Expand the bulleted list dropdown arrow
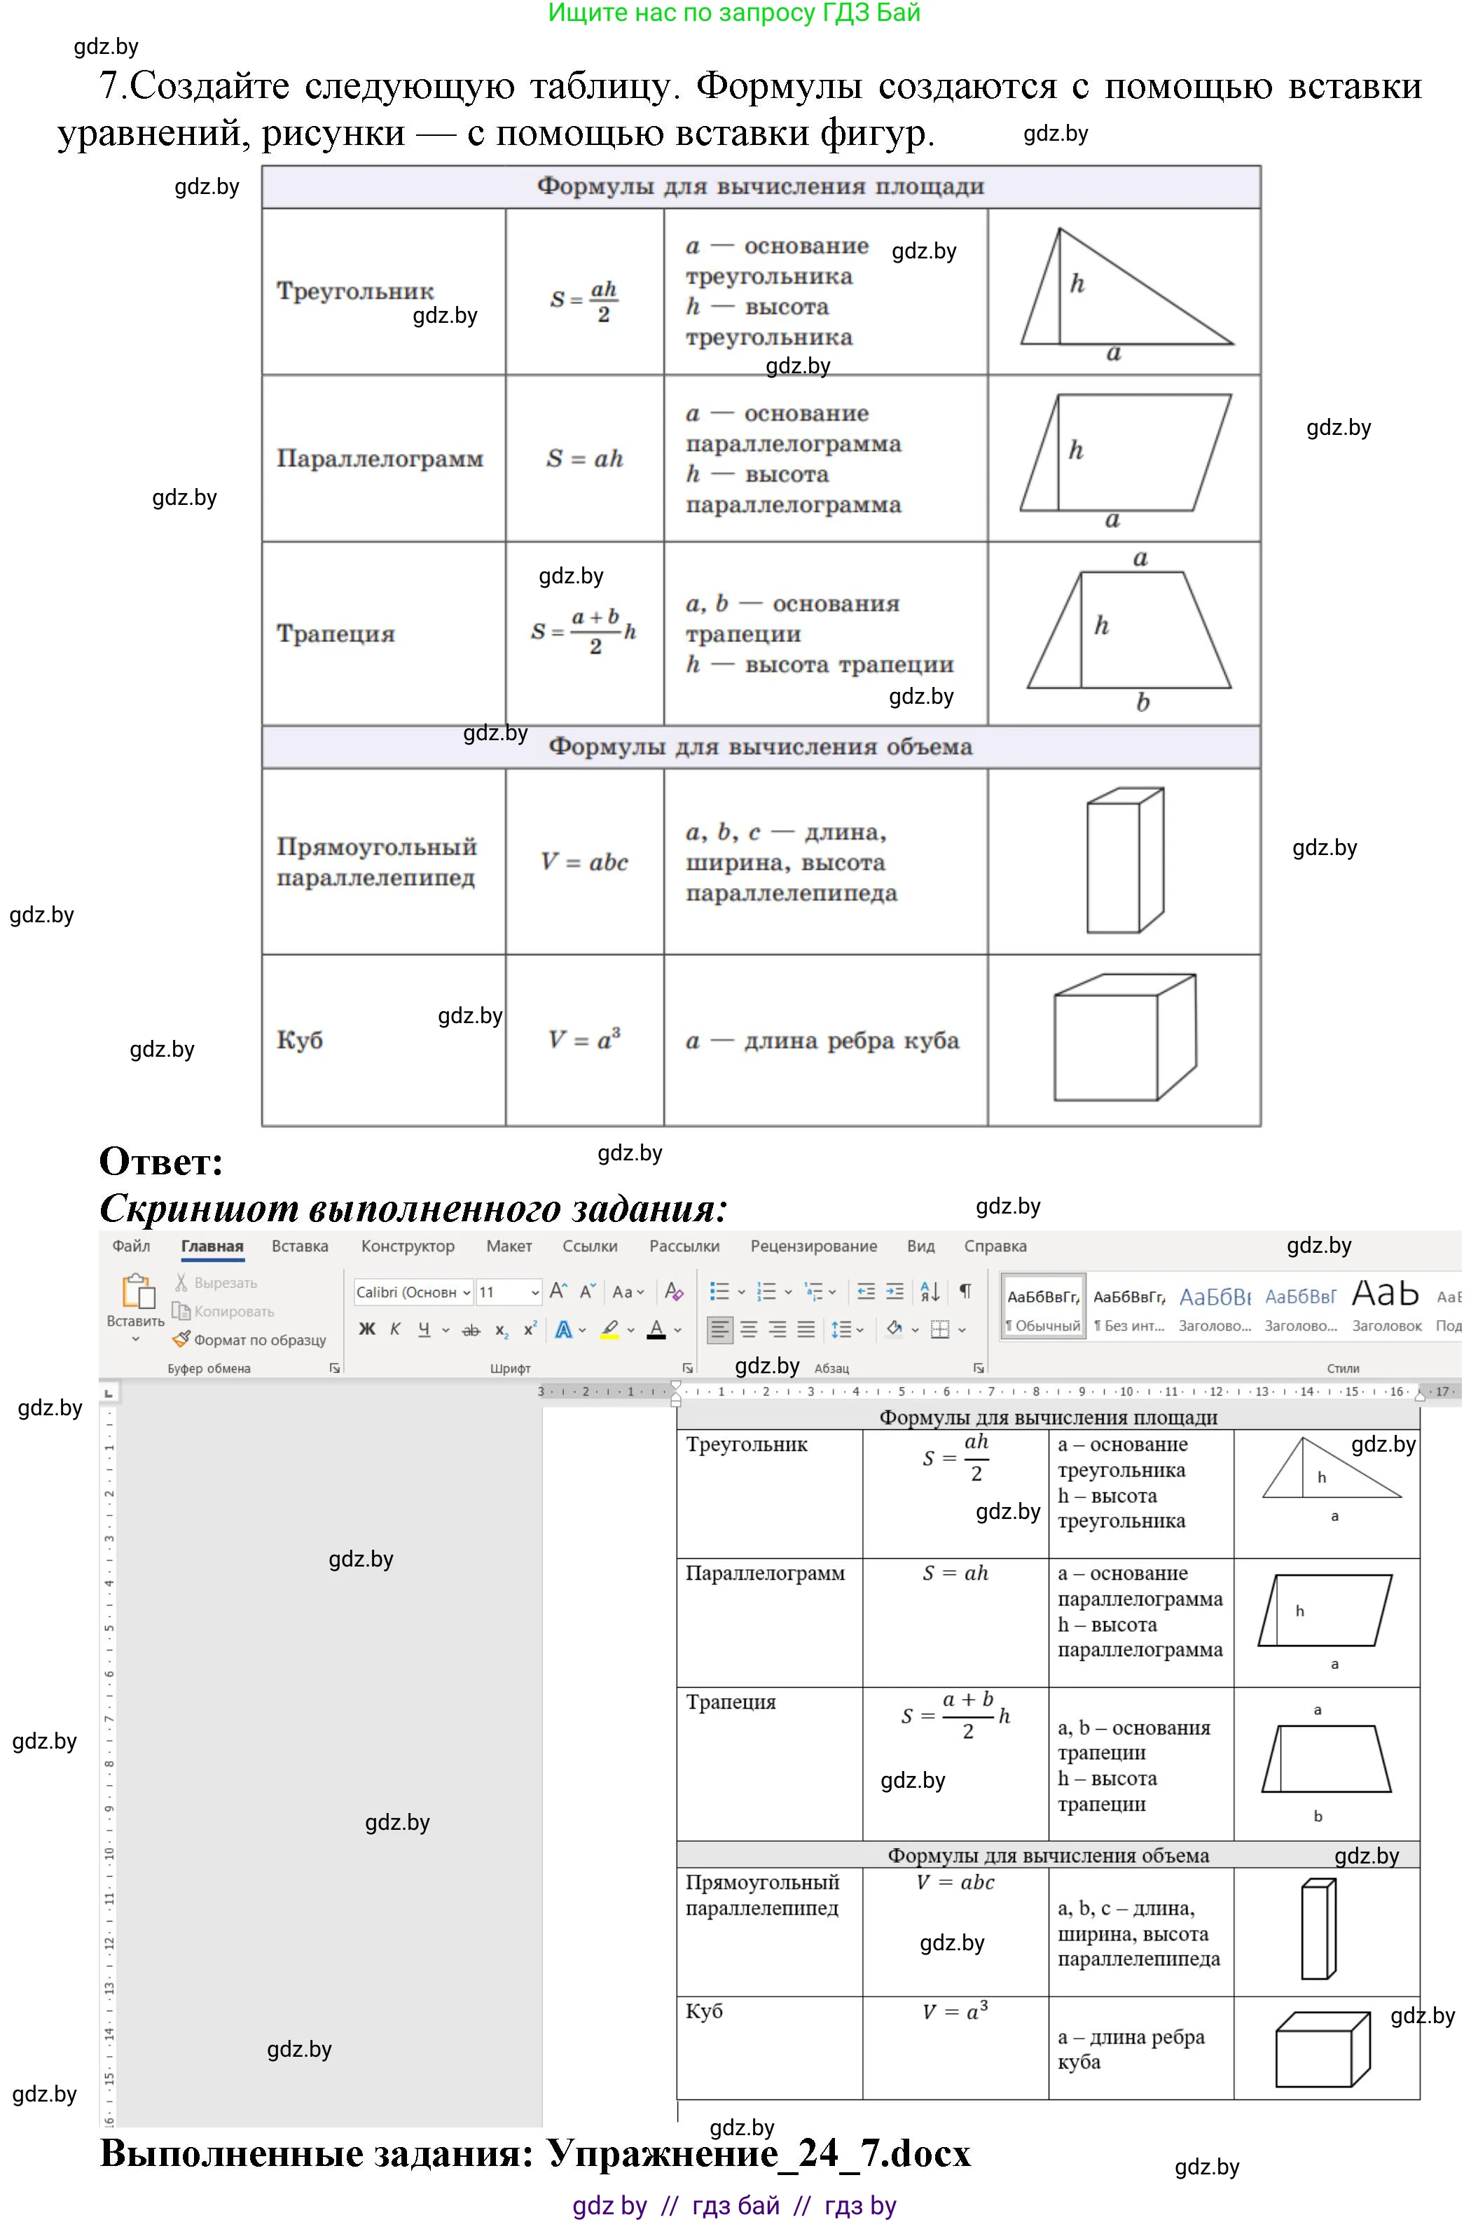1471x2222 pixels. pyautogui.click(x=741, y=1293)
